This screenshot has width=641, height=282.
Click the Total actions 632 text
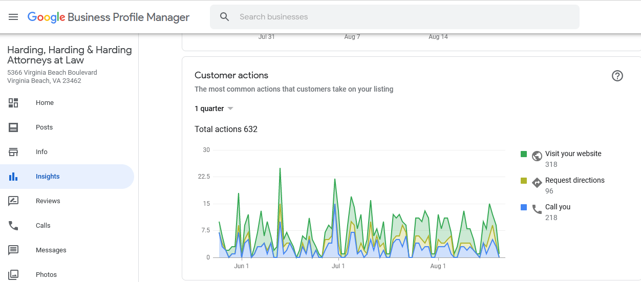point(226,129)
